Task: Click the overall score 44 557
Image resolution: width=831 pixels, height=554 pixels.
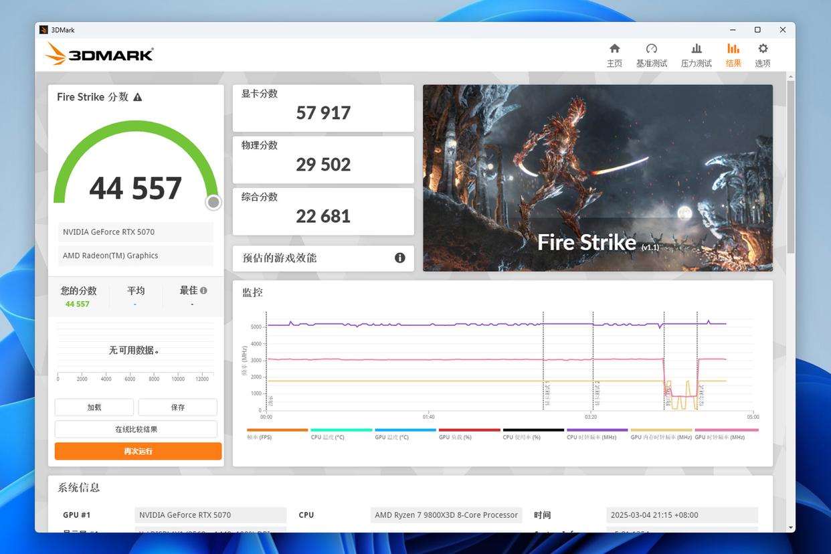Action: pos(136,189)
